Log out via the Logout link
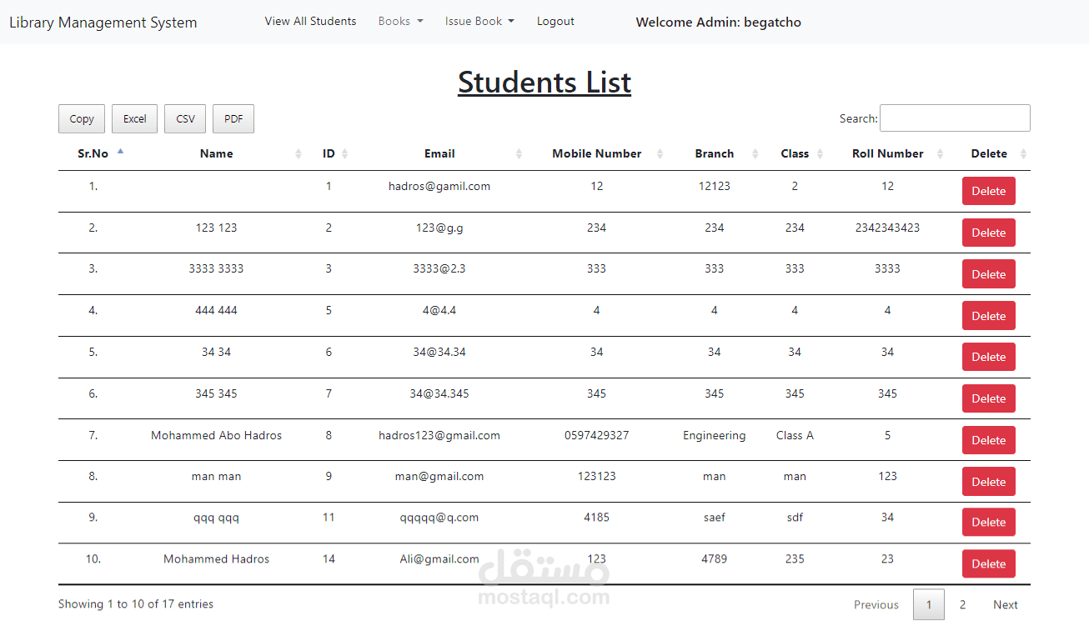The height and width of the screenshot is (621, 1089). [555, 22]
